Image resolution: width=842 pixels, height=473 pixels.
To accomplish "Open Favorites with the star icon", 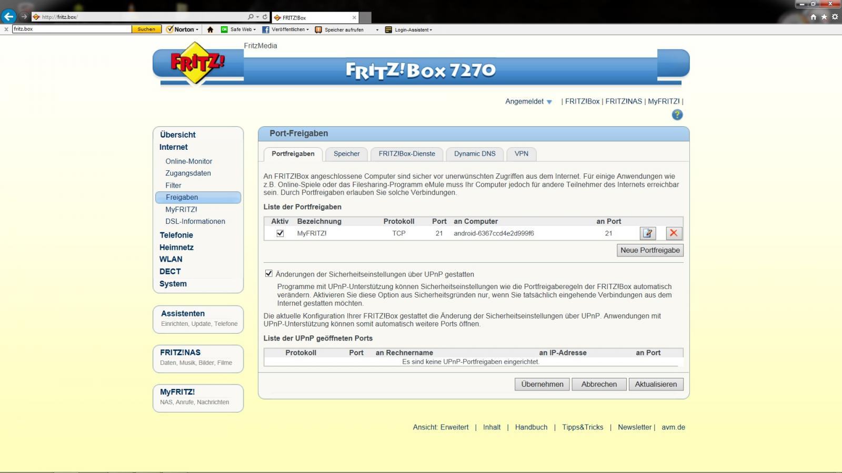I will click(824, 17).
